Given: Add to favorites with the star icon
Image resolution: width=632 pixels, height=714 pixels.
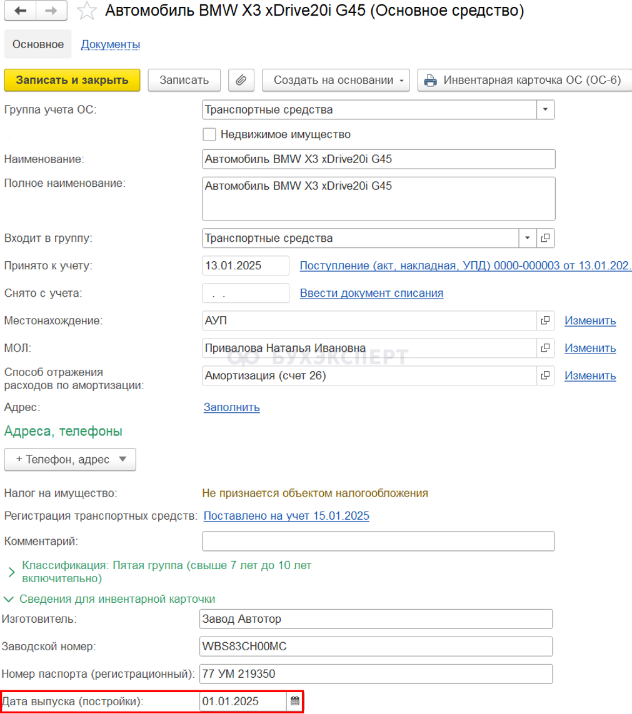Looking at the screenshot, I should (86, 11).
